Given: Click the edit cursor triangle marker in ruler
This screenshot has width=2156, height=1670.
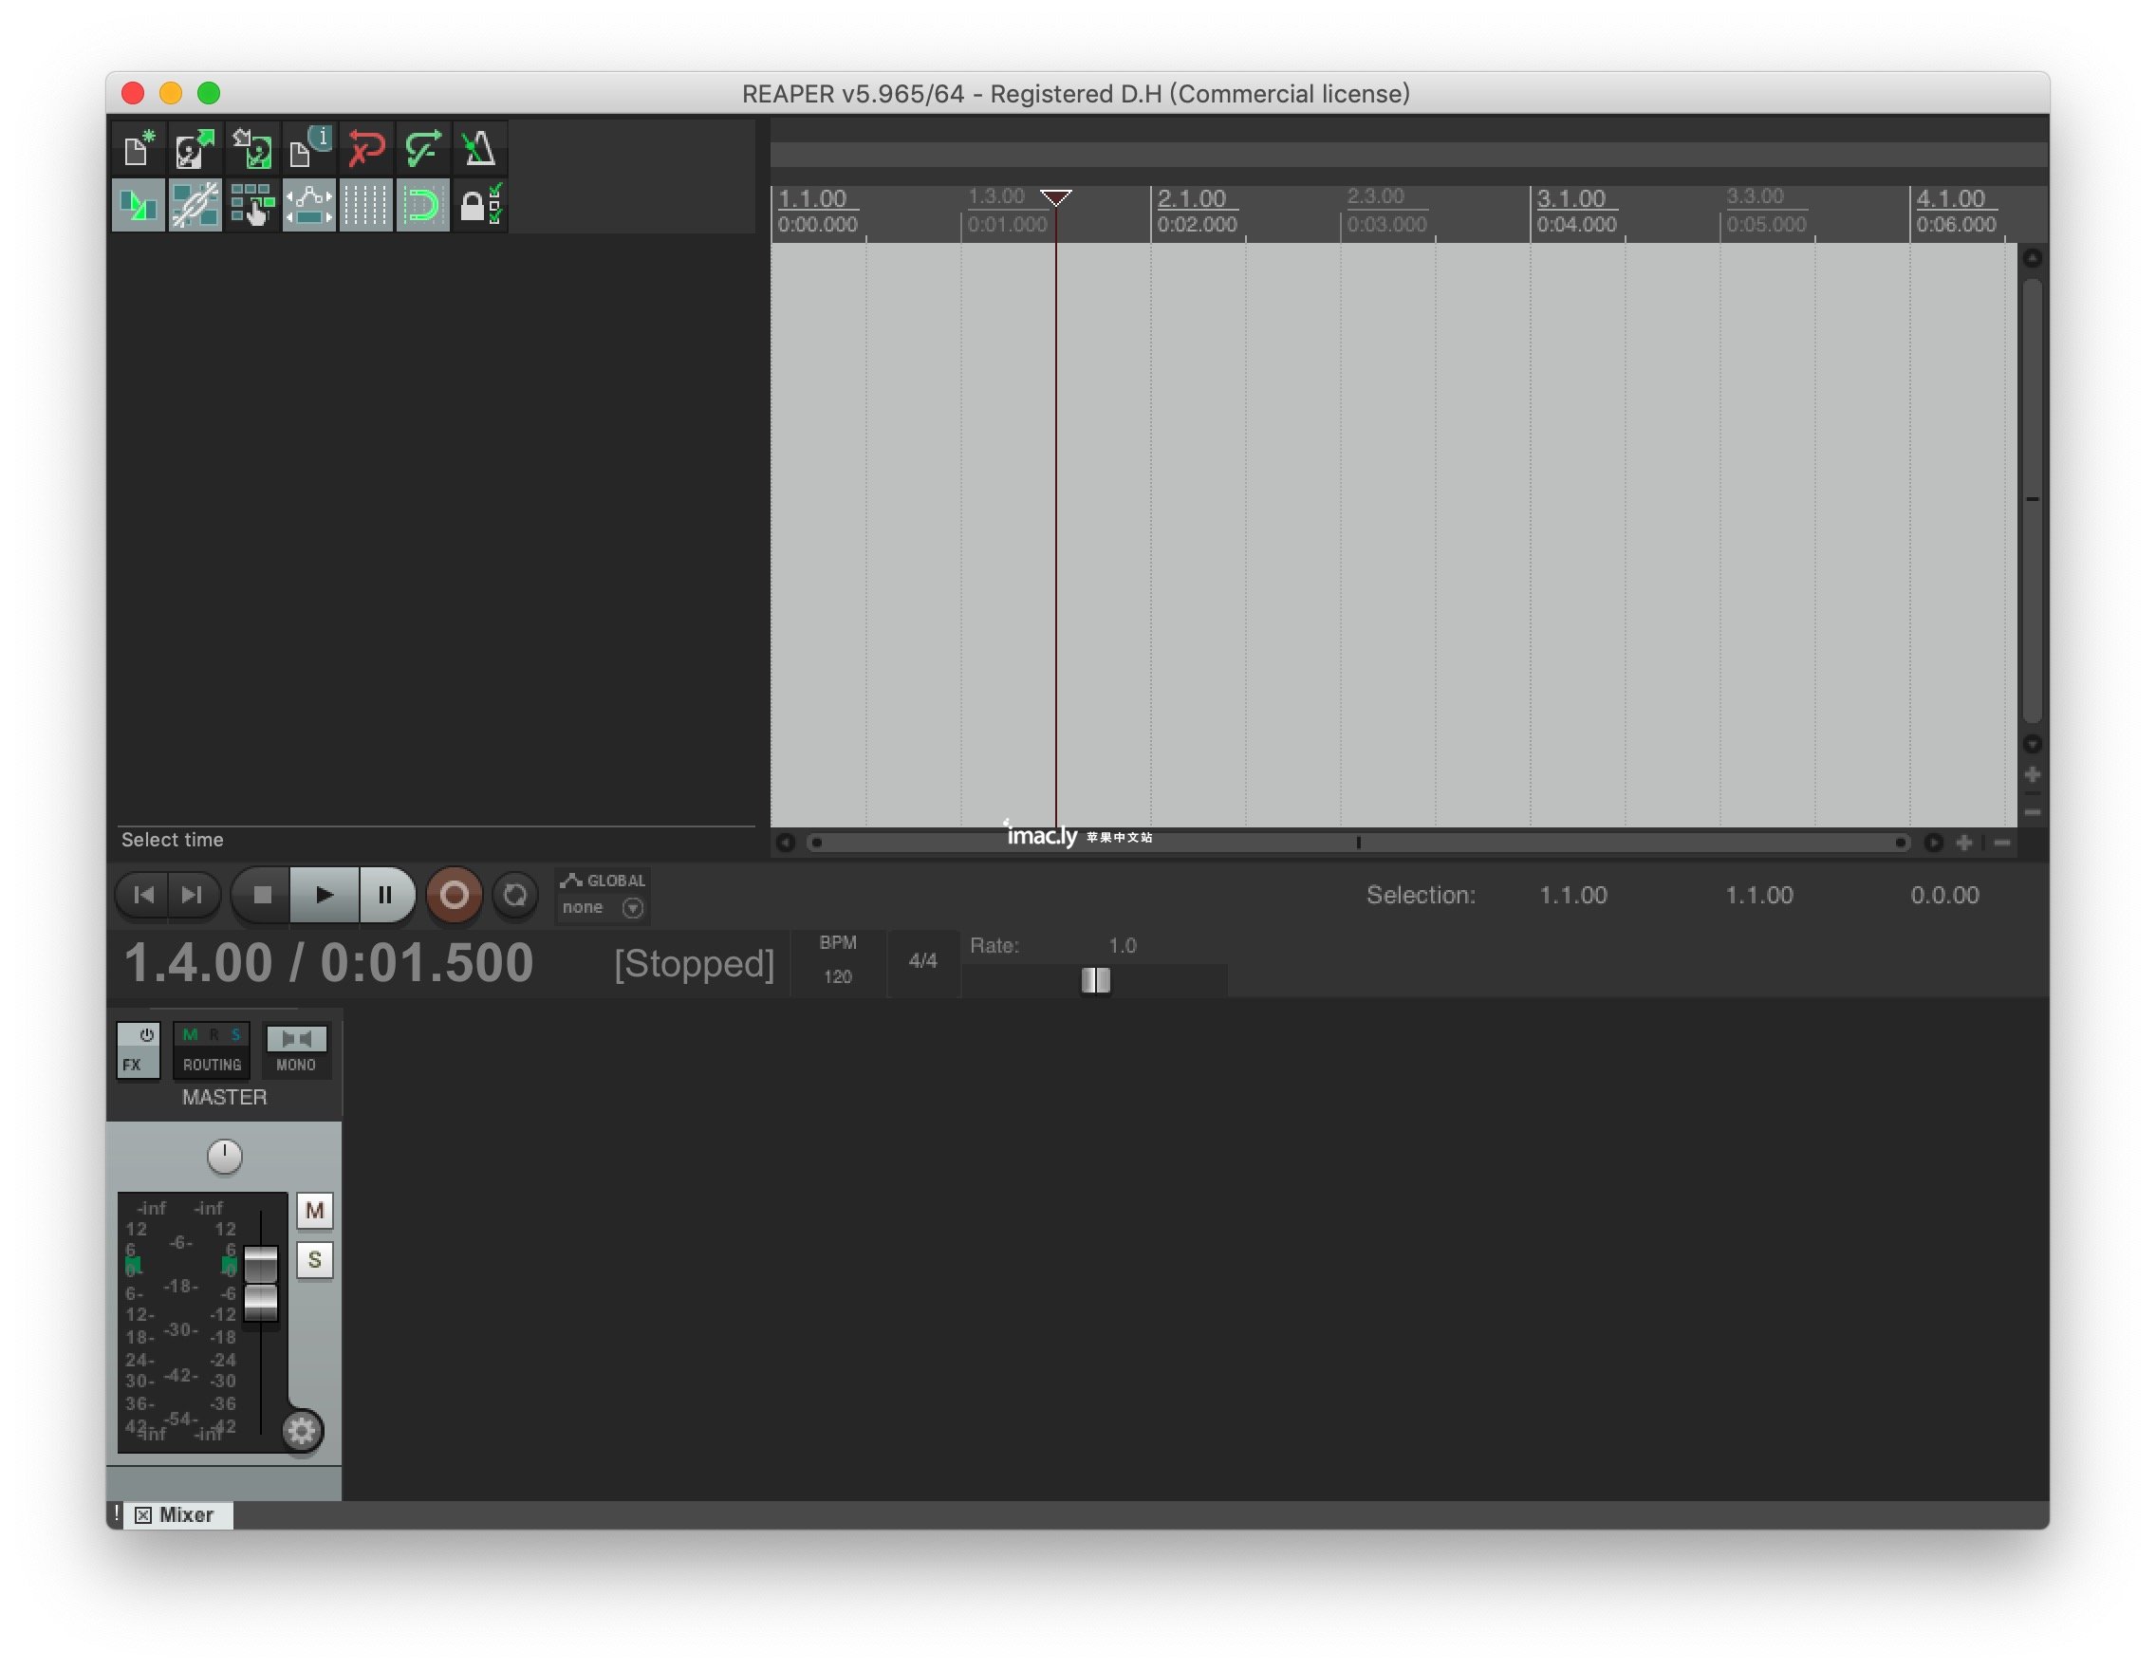Looking at the screenshot, I should pyautogui.click(x=1056, y=197).
